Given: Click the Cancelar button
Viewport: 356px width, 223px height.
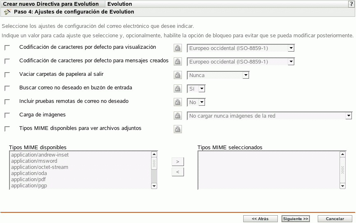Looking at the screenshot, I should tap(335, 219).
